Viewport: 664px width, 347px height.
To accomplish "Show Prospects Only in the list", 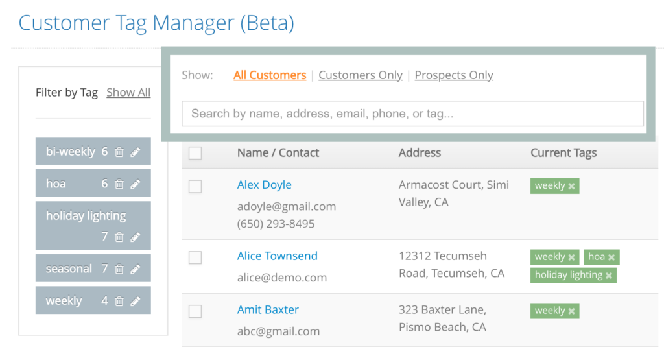I will pyautogui.click(x=454, y=75).
